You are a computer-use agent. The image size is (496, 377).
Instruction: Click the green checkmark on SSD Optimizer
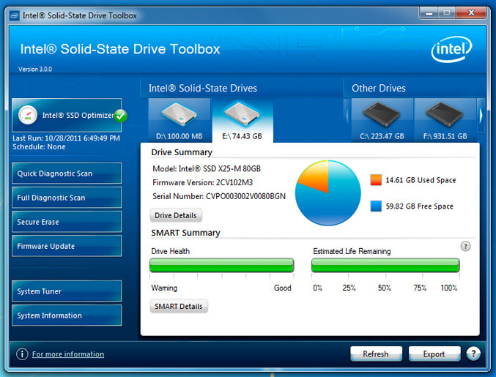coord(121,116)
